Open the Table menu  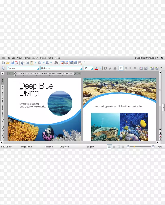(51, 58)
